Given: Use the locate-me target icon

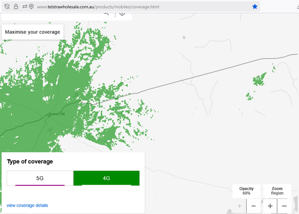Looking at the screenshot, I should pyautogui.click(x=122, y=14).
